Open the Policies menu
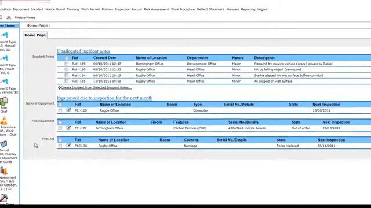Image resolution: width=371 pixels, height=208 pixels. [x=107, y=9]
